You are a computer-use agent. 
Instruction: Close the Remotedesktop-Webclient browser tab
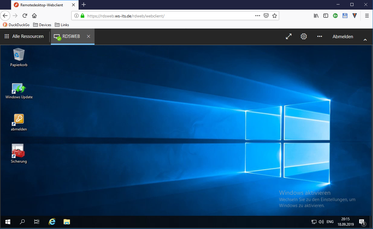[x=73, y=5]
